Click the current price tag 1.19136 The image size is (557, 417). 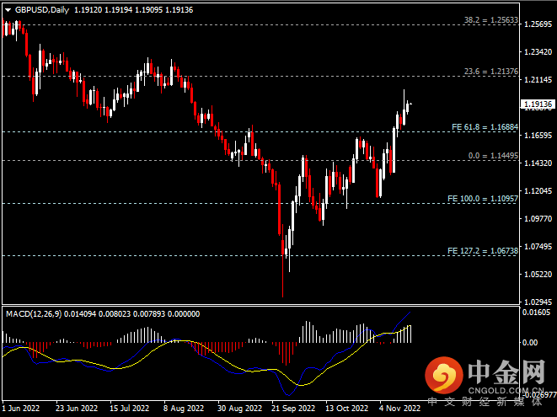538,104
